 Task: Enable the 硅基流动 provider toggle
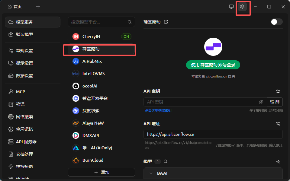[x=276, y=22]
